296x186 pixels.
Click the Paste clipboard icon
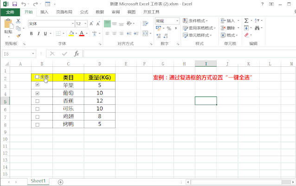(8, 24)
